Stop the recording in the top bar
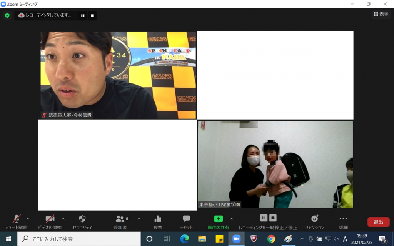The image size is (394, 246). [92, 15]
